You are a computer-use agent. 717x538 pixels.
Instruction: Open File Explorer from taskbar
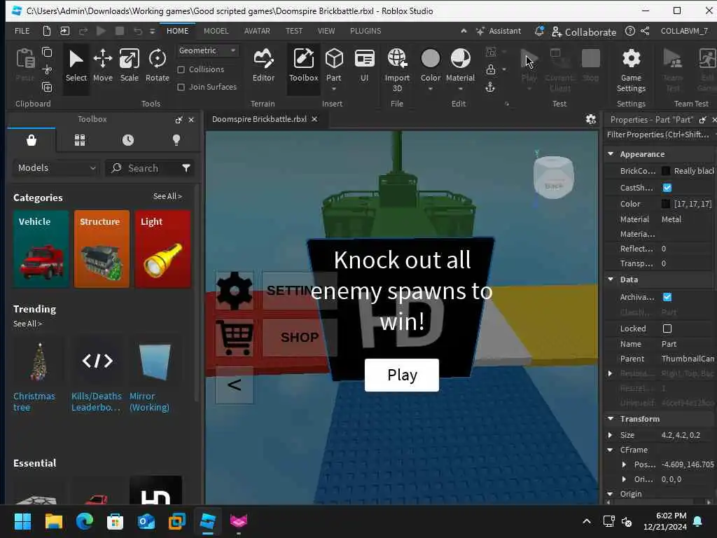53,521
